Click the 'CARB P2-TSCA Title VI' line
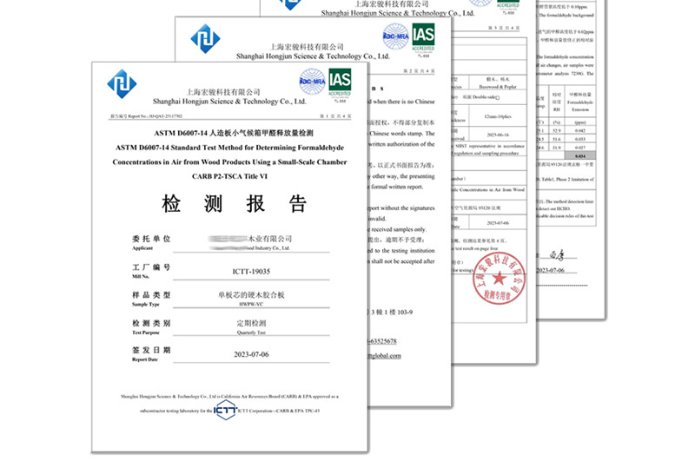This screenshot has width=695, height=474. coord(229,176)
